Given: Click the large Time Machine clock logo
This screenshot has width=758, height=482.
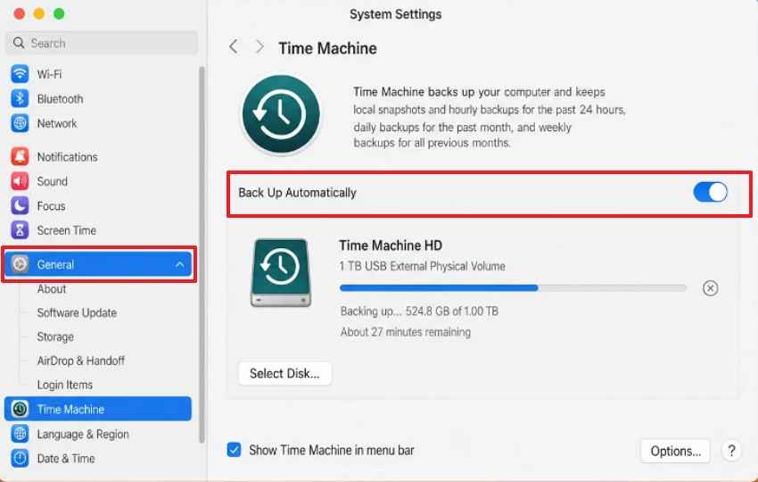Looking at the screenshot, I should (281, 114).
